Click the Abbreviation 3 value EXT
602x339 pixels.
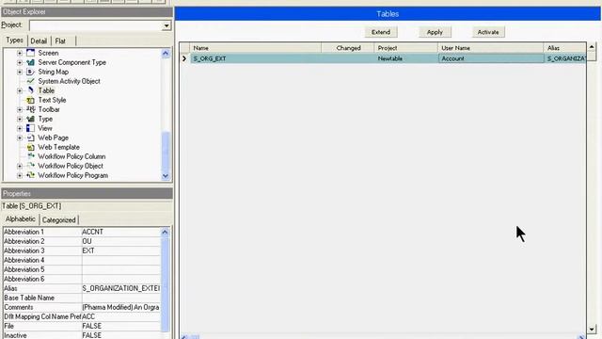[121, 250]
